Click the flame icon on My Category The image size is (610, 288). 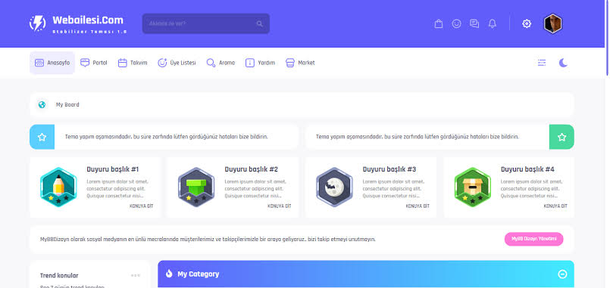pyautogui.click(x=169, y=274)
